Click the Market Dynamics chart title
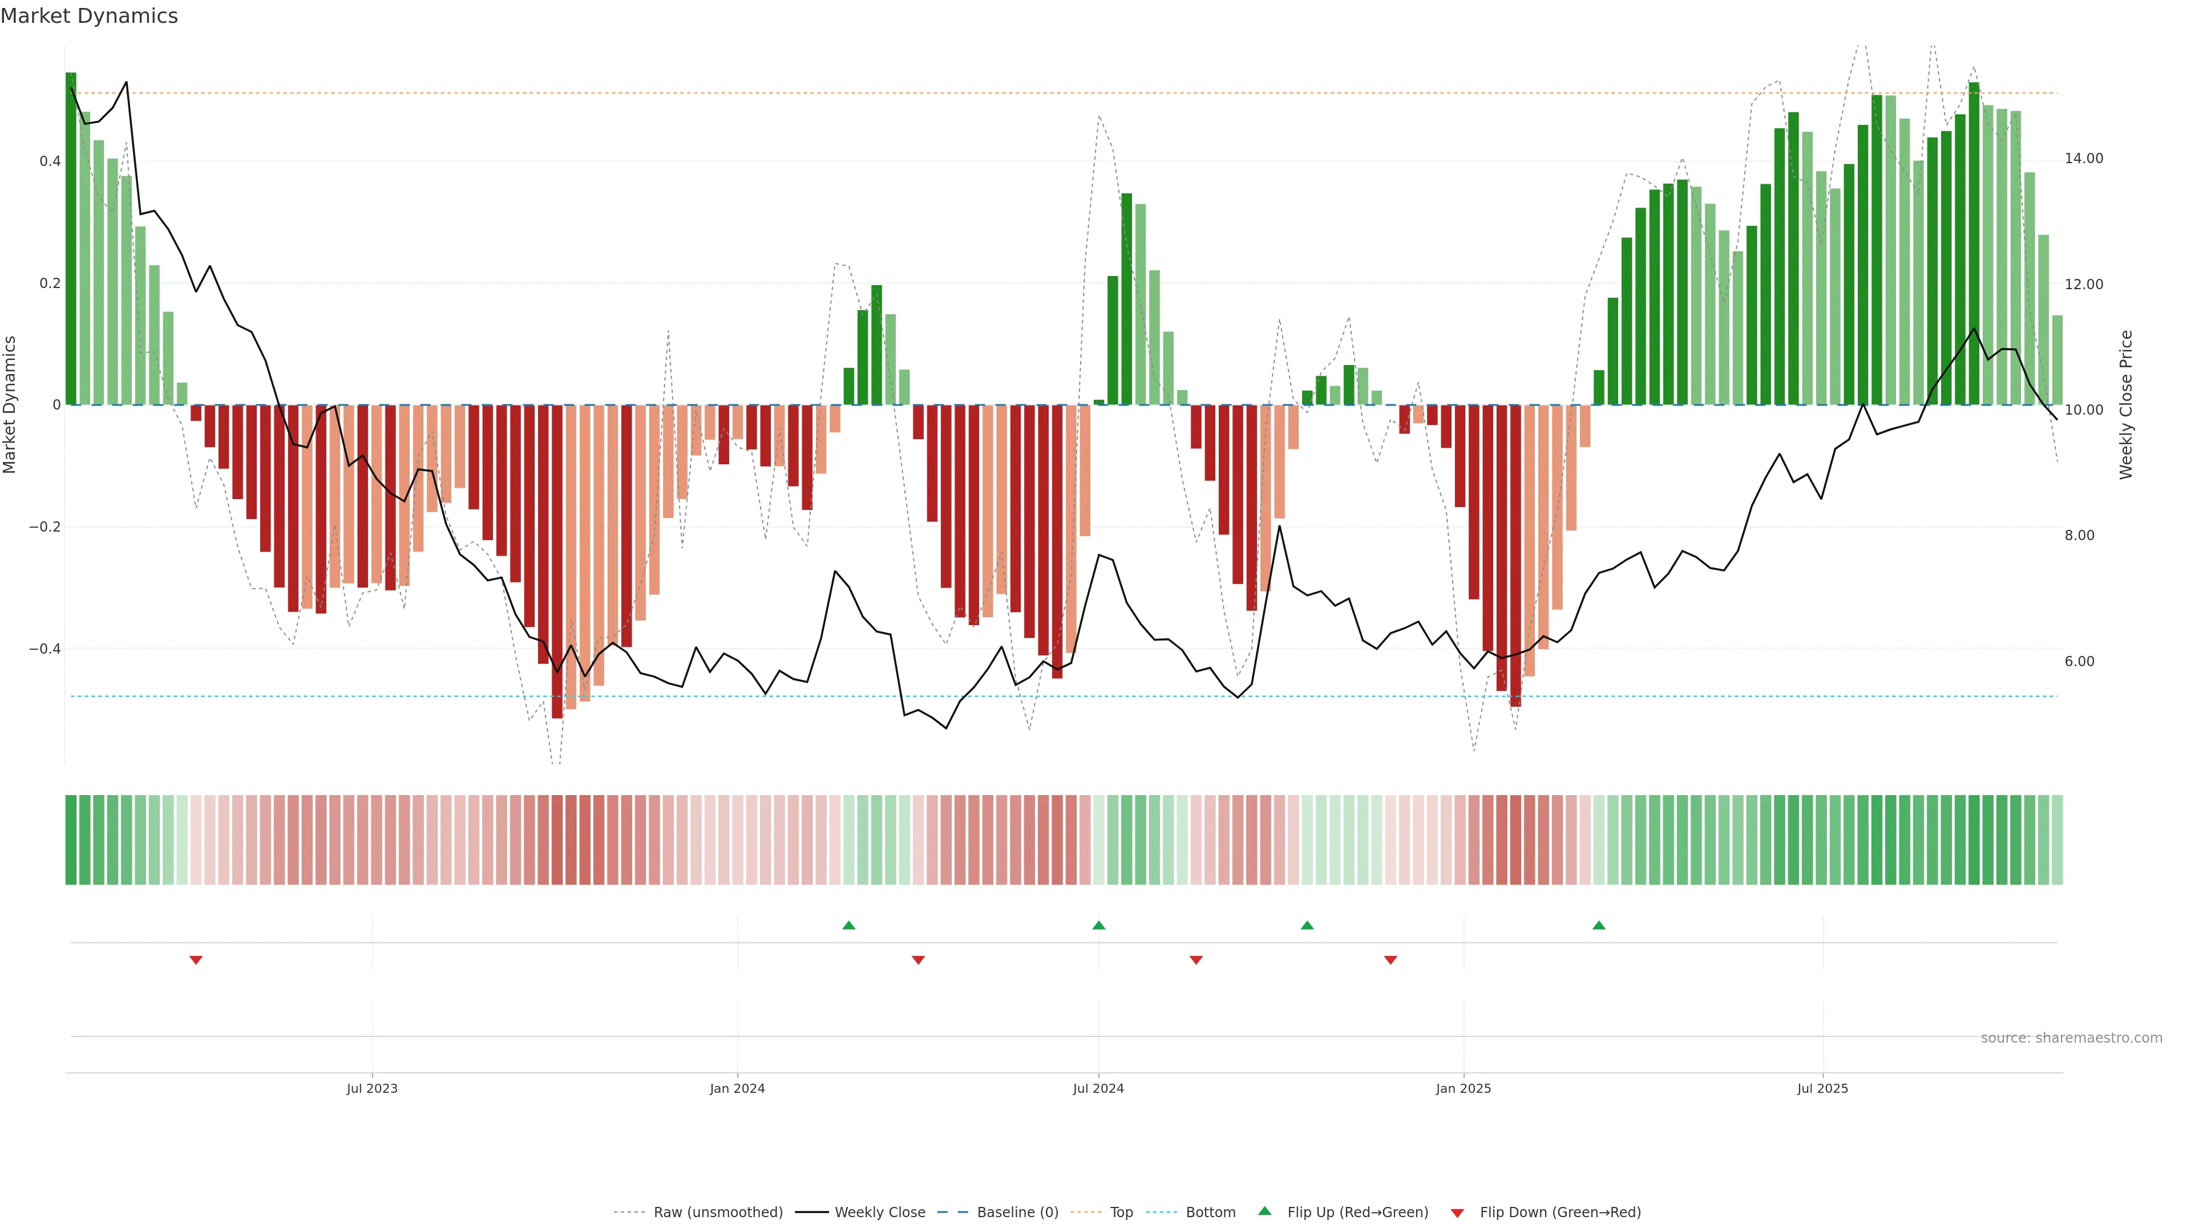This screenshot has height=1232, width=2191. (90, 16)
